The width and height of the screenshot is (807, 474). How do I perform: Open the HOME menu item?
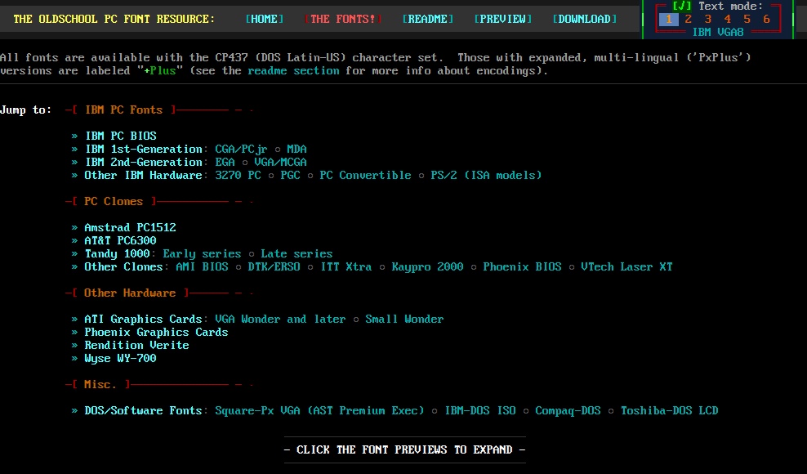pos(265,19)
